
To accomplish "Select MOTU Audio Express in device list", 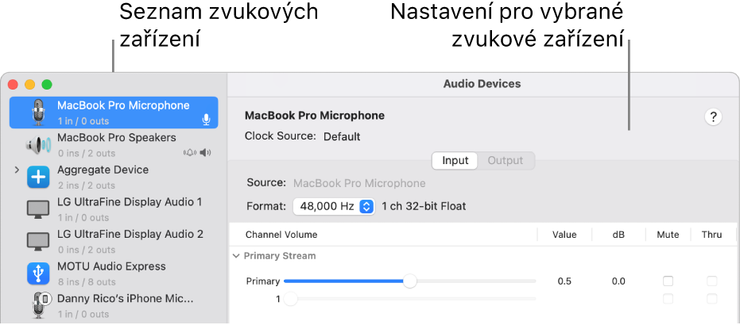I will click(x=111, y=267).
